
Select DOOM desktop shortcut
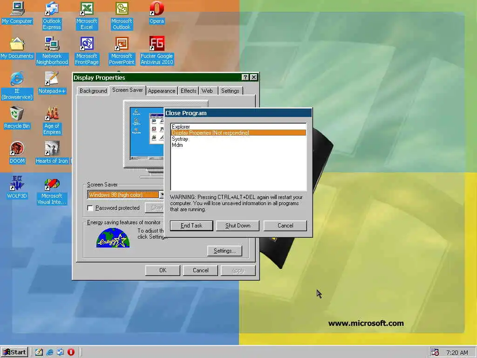(x=17, y=153)
